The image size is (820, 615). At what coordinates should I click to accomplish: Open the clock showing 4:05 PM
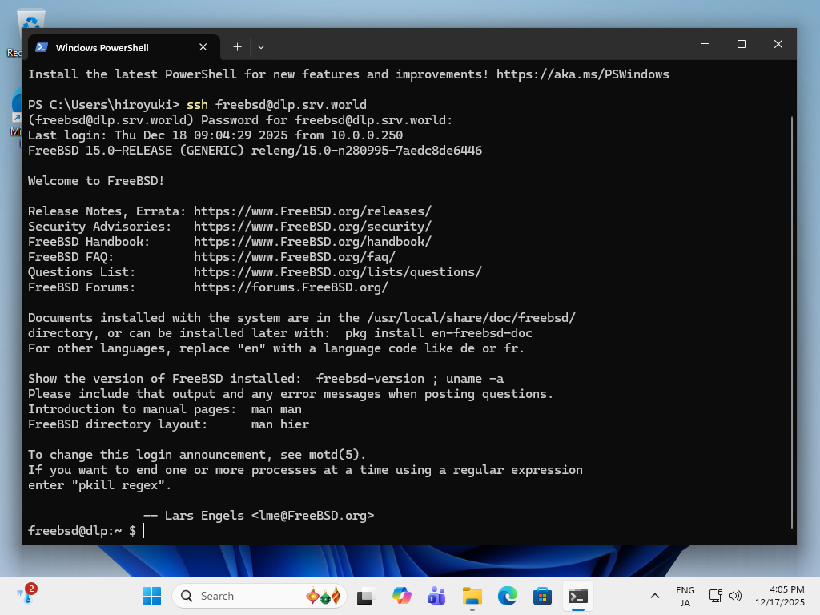(x=786, y=596)
